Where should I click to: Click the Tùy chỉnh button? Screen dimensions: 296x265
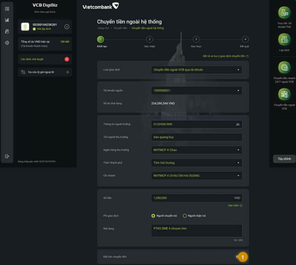pos(284,159)
